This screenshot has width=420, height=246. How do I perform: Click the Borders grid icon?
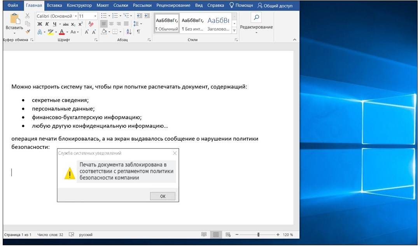pos(115,32)
